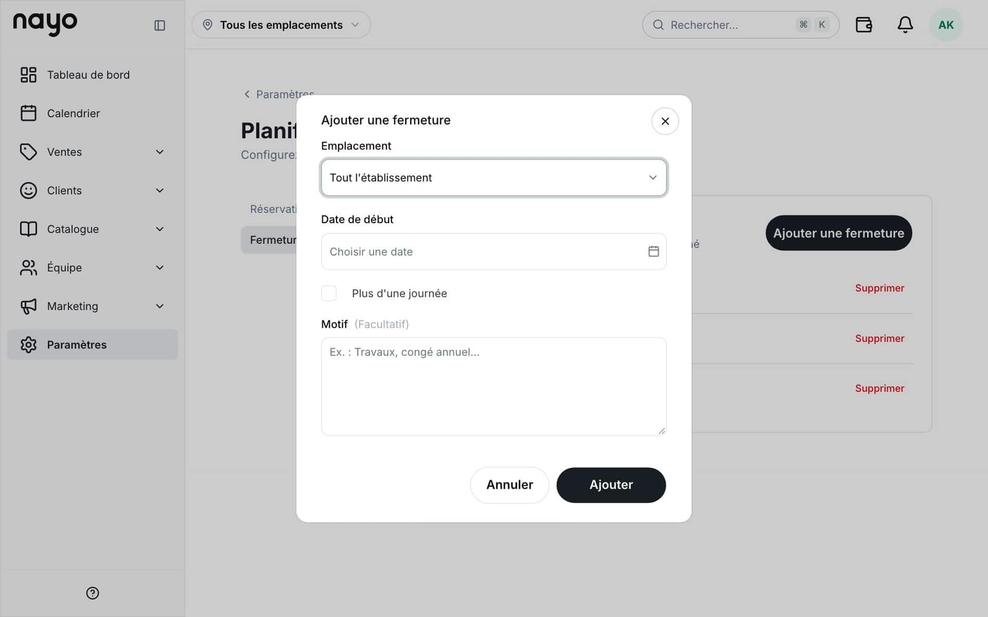The height and width of the screenshot is (617, 988).
Task: Click the Paramètres back link
Action: coord(279,94)
